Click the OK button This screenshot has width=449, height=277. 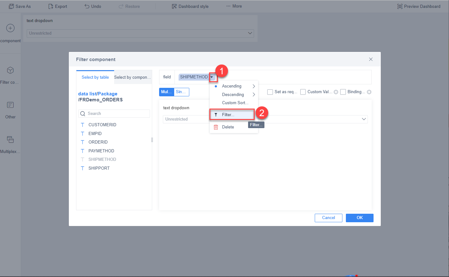click(360, 218)
